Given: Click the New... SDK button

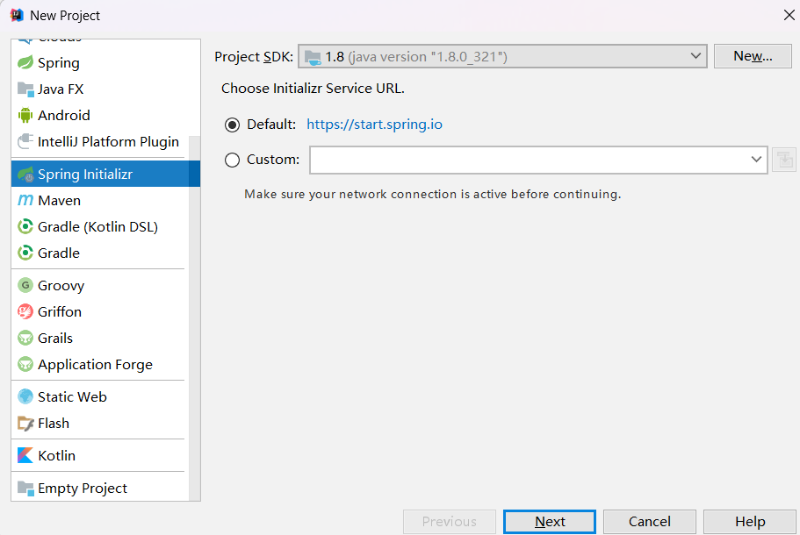Looking at the screenshot, I should [x=753, y=56].
